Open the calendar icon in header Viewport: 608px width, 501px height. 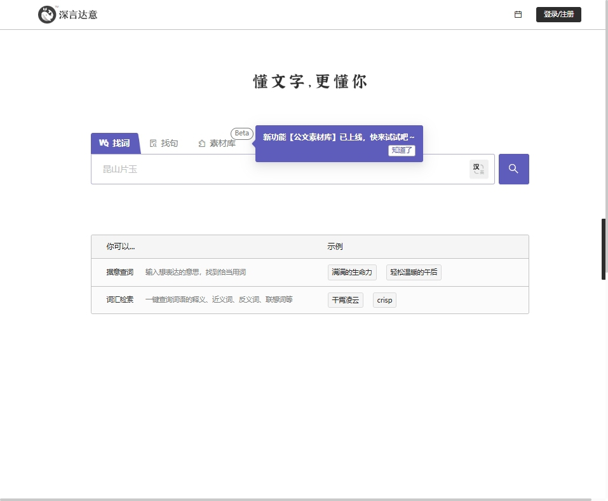coord(518,15)
